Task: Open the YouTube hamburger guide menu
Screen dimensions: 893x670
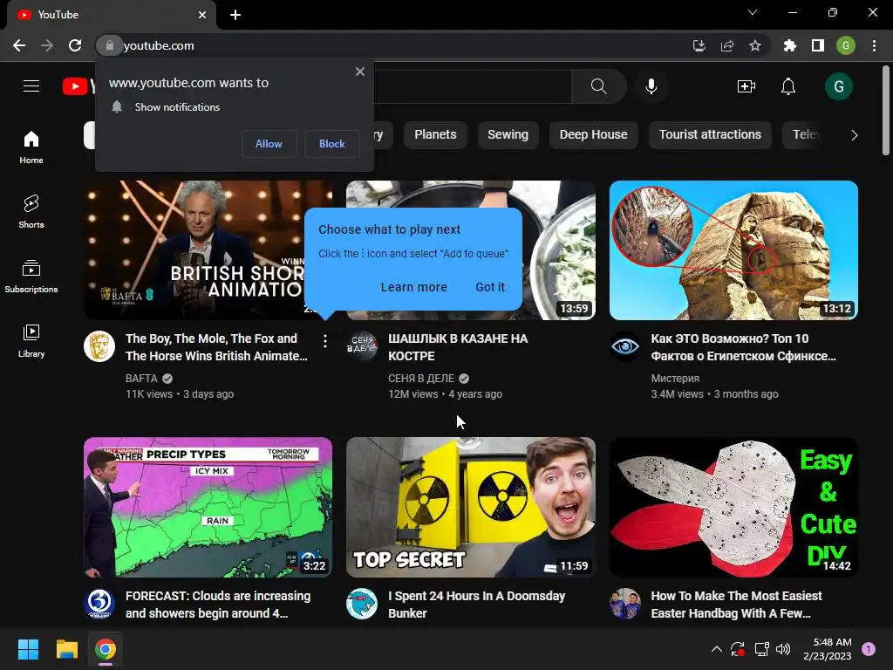Action: tap(31, 86)
